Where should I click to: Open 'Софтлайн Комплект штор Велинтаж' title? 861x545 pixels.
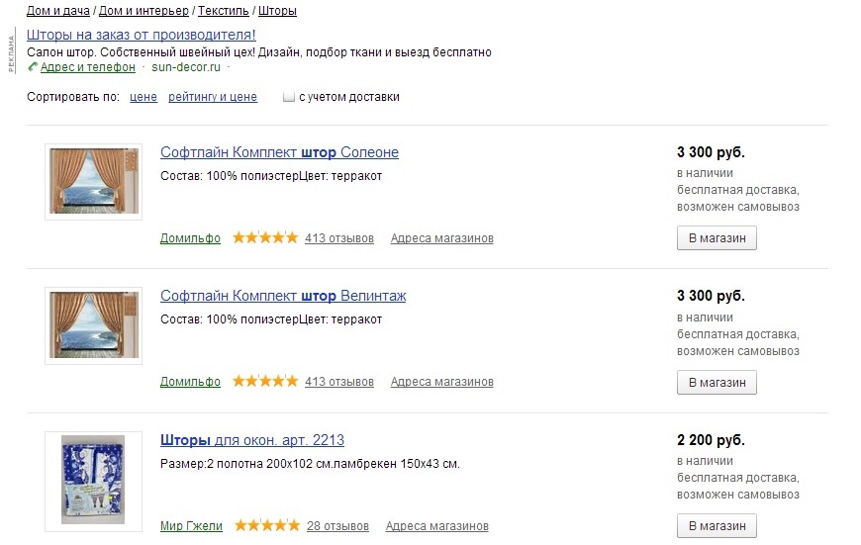pyautogui.click(x=283, y=296)
